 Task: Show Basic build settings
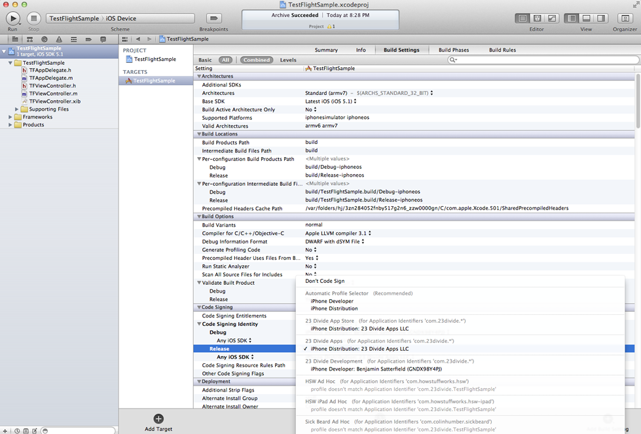(205, 60)
